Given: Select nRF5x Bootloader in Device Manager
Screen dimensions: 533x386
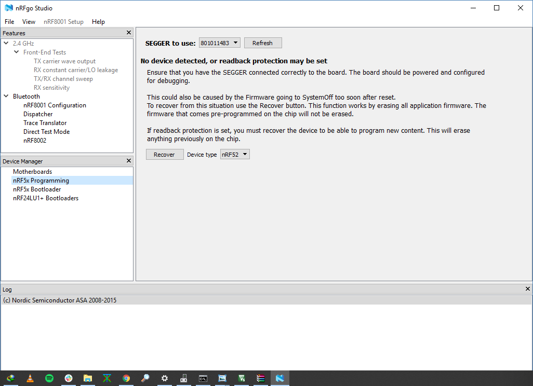Looking at the screenshot, I should pyautogui.click(x=37, y=189).
